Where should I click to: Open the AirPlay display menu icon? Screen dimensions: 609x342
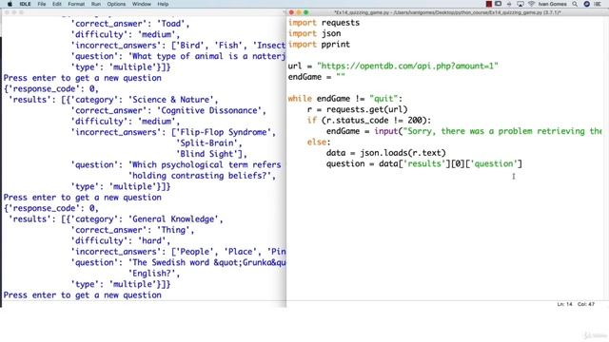pos(521,4)
